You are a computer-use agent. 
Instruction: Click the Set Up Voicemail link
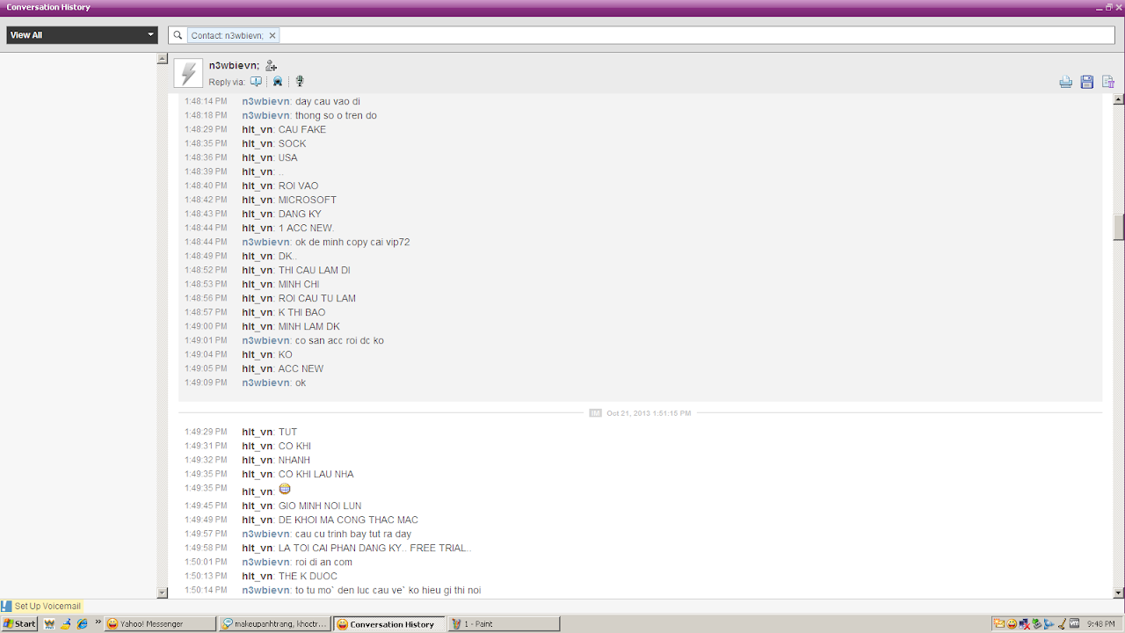tap(47, 606)
